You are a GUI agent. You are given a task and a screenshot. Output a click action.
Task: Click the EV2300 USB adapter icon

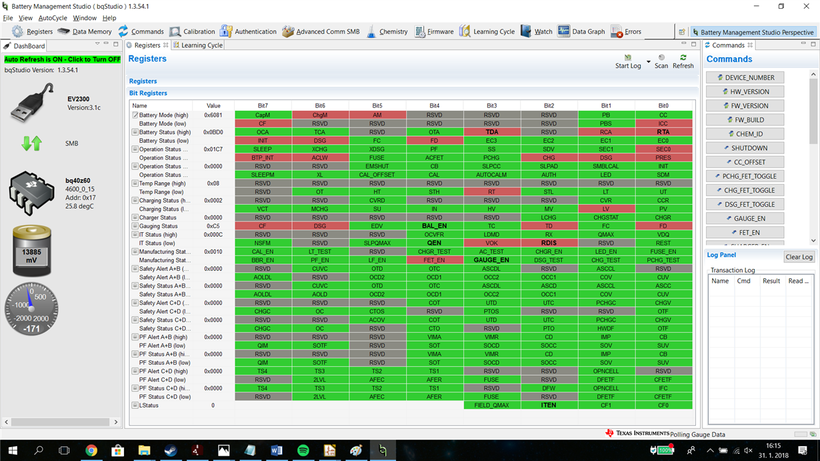point(31,103)
